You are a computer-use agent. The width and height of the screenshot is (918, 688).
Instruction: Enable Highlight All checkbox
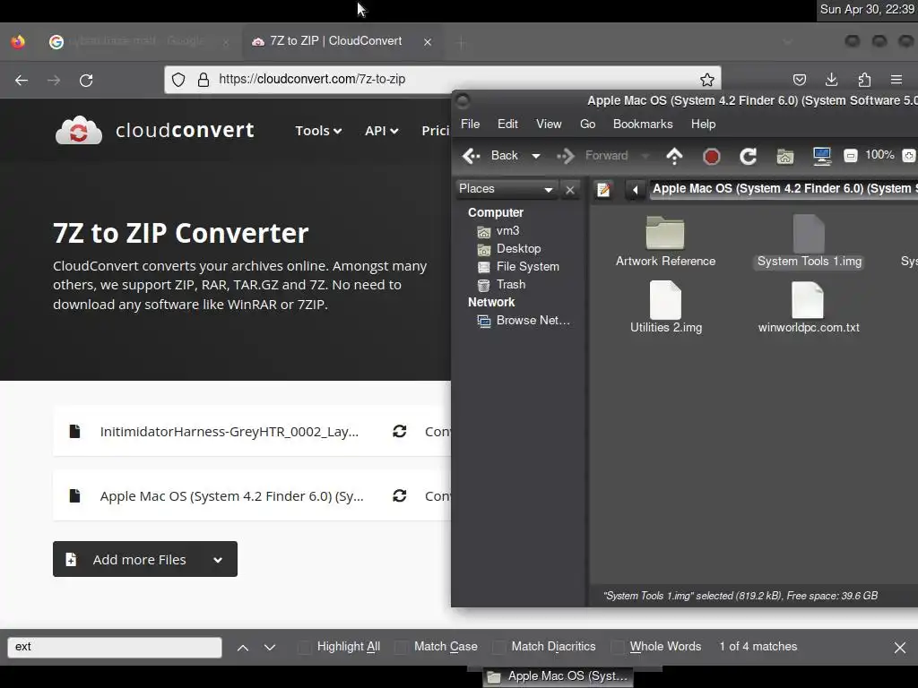(x=305, y=647)
